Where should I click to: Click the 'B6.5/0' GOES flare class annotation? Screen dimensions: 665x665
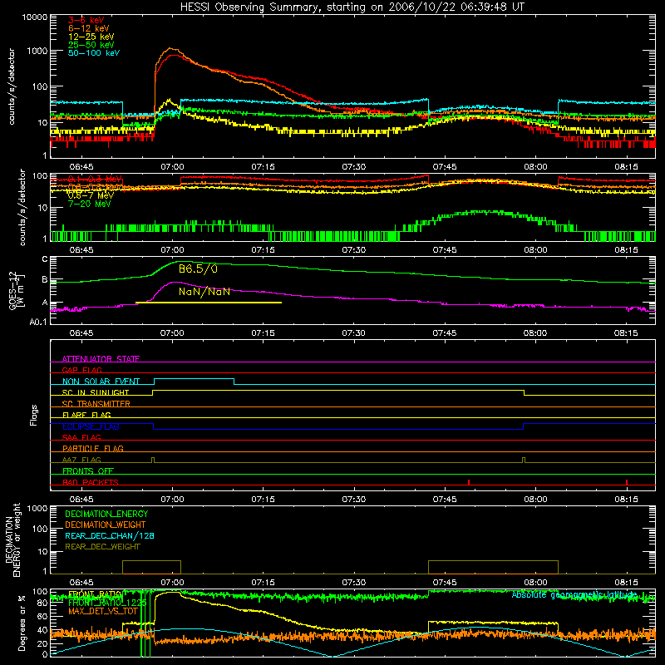point(198,268)
